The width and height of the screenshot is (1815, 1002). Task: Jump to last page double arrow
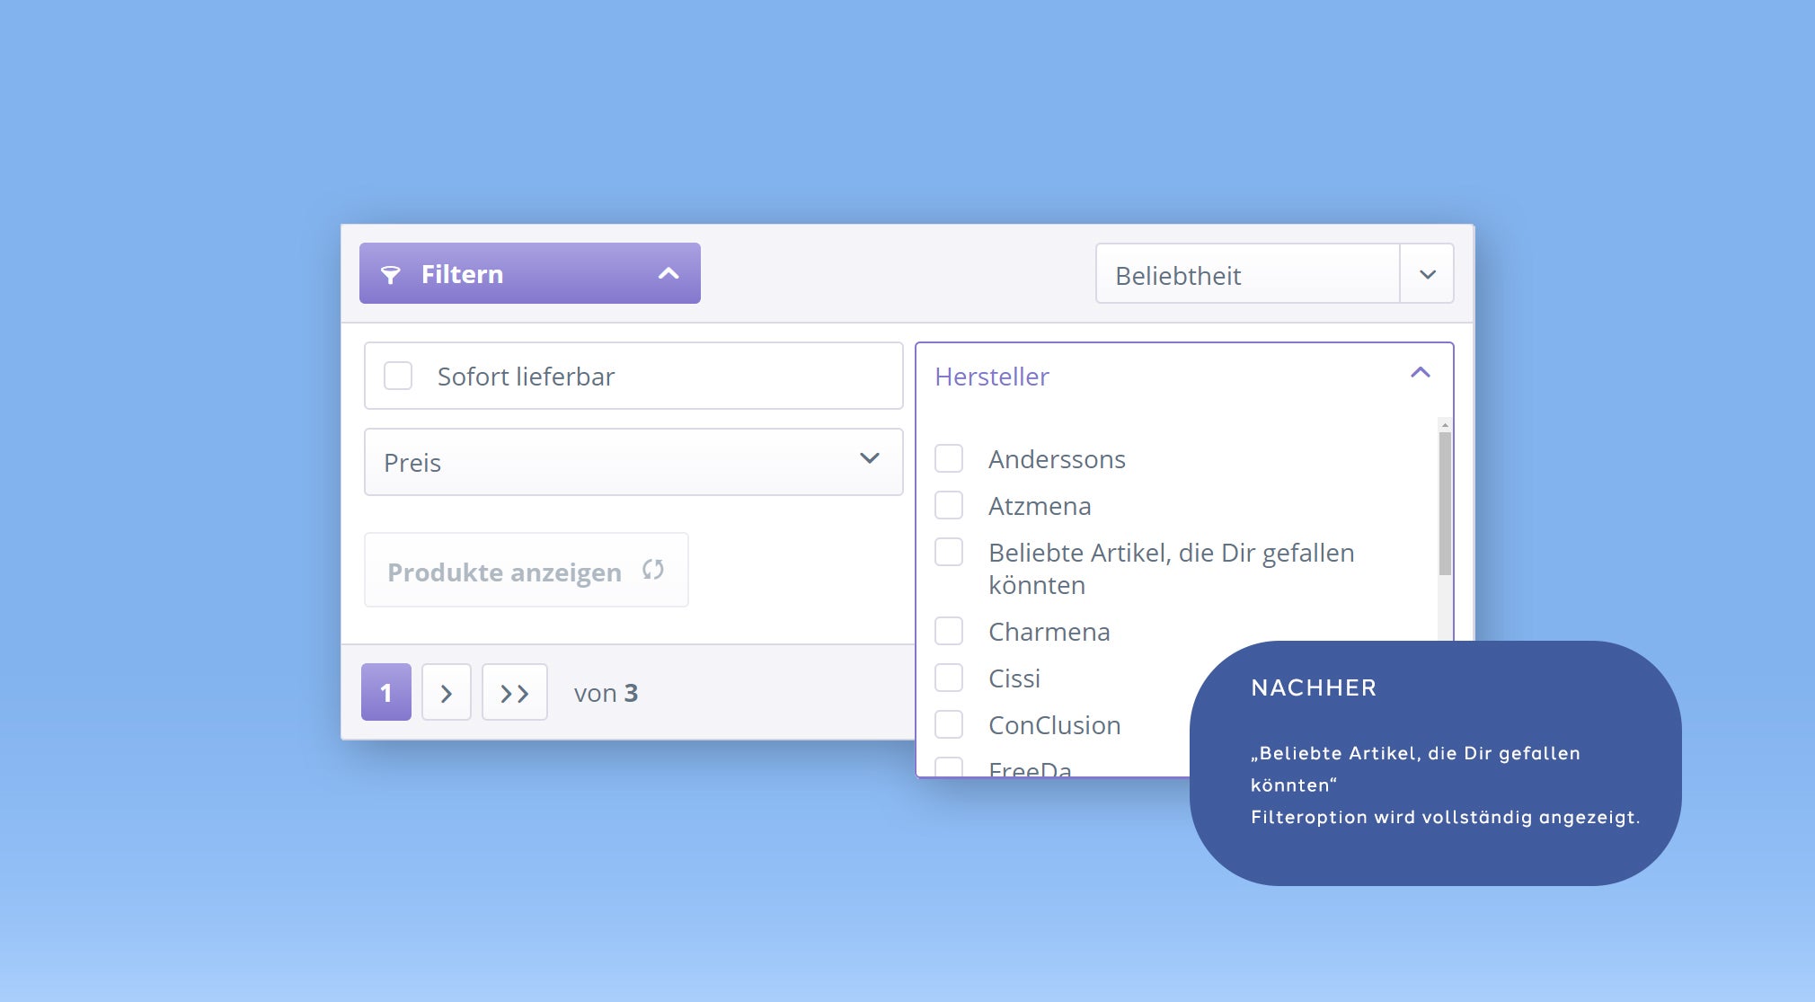click(515, 692)
